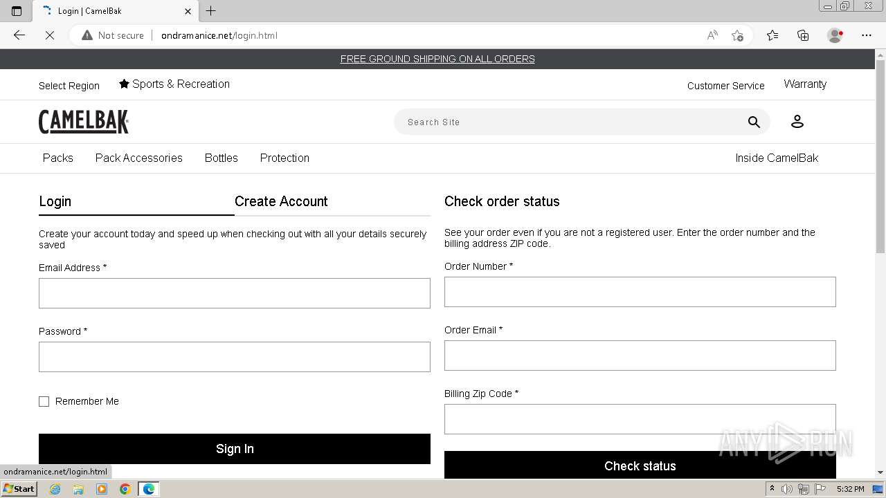Toggle the Remember Me checkbox
The height and width of the screenshot is (498, 886).
(x=44, y=401)
